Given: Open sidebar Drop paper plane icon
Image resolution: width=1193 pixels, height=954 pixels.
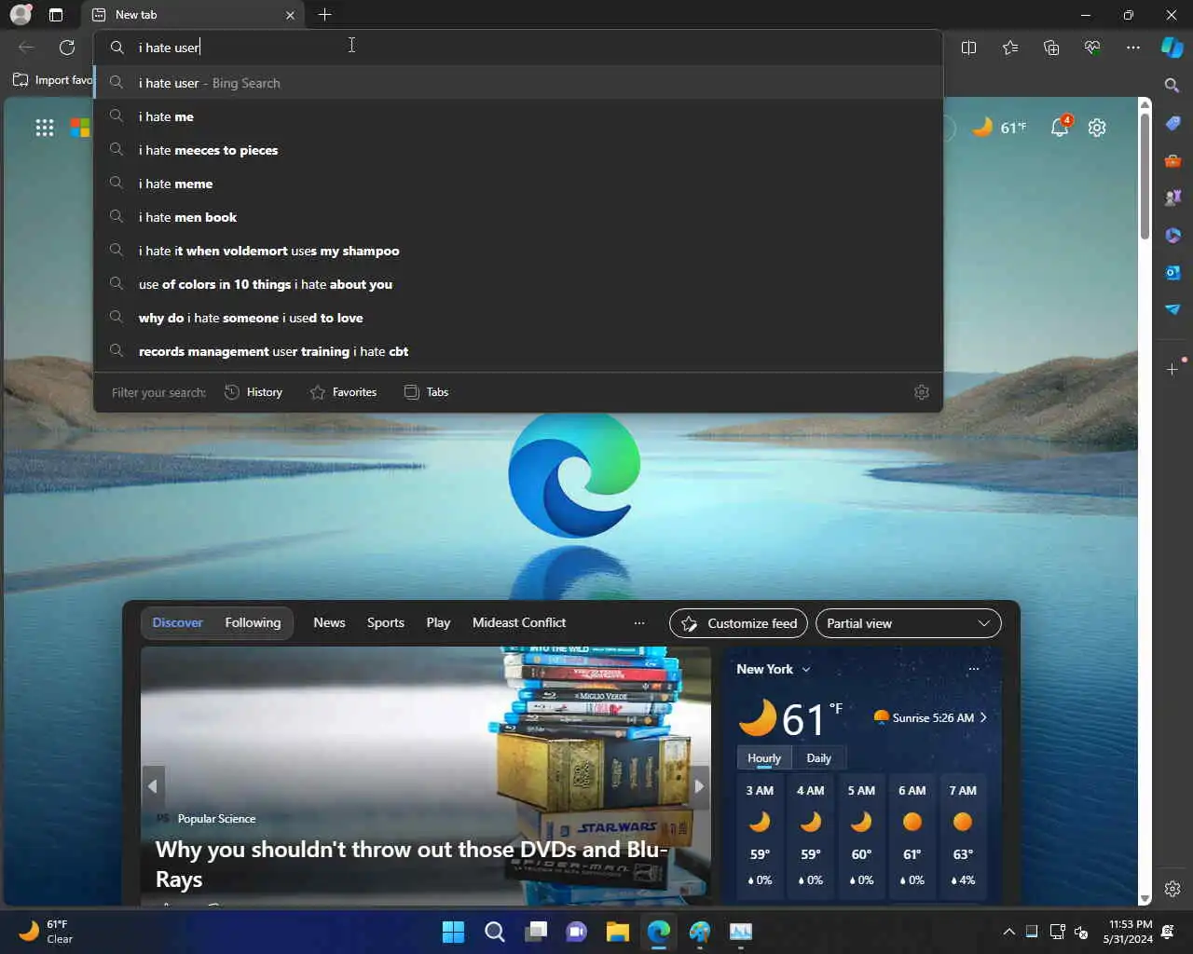Looking at the screenshot, I should pos(1172,309).
